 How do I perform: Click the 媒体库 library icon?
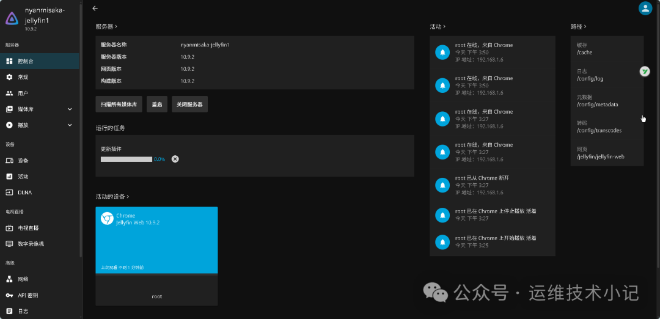tap(9, 109)
